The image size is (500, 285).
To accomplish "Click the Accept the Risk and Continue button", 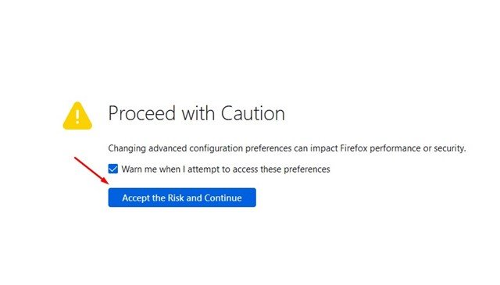I will tap(182, 198).
